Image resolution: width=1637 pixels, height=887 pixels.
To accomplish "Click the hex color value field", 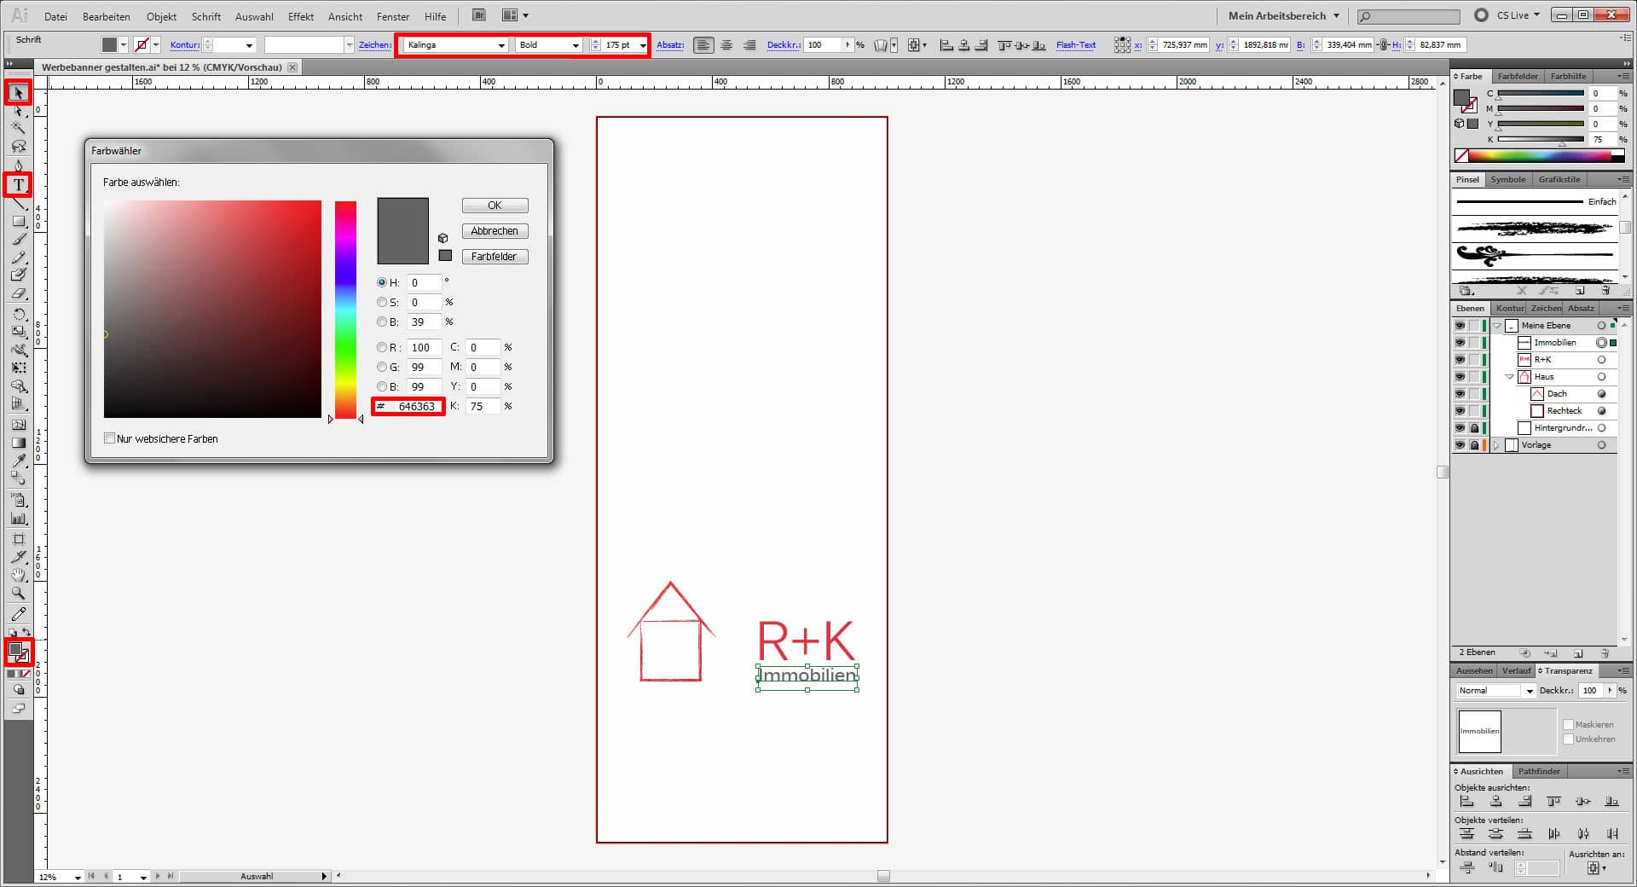I will [417, 407].
